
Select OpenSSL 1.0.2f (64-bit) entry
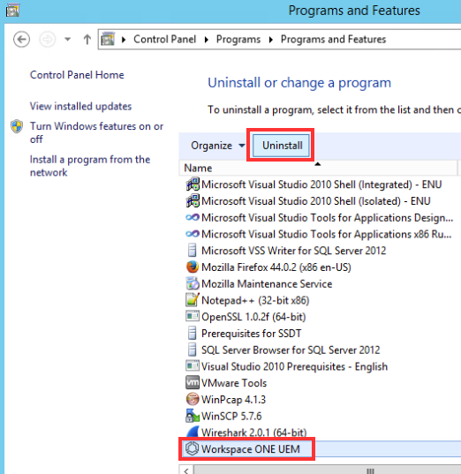click(253, 317)
